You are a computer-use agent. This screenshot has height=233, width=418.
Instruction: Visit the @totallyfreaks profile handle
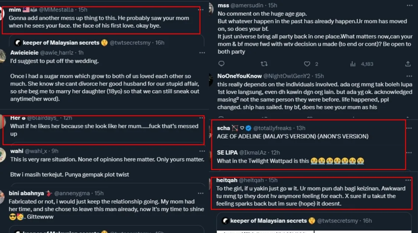(x=273, y=128)
